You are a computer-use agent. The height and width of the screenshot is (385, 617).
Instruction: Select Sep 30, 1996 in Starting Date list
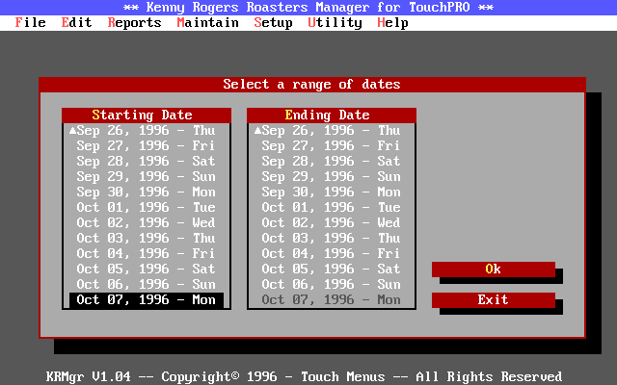coord(147,192)
